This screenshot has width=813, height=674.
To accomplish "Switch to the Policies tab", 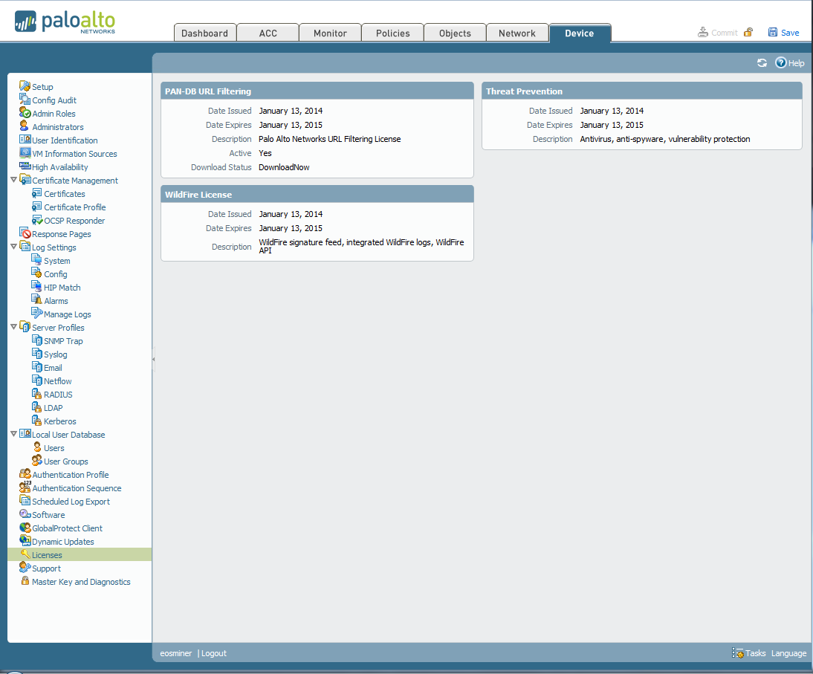I will [392, 33].
